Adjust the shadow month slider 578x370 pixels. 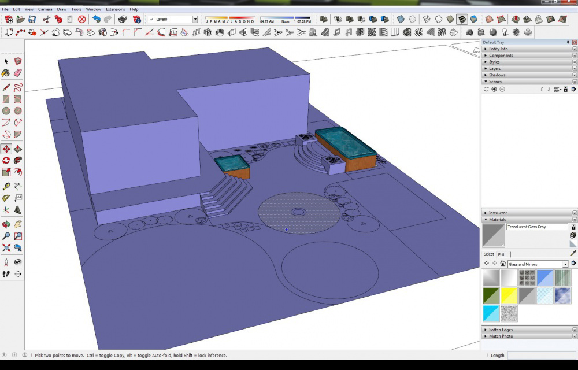[229, 18]
